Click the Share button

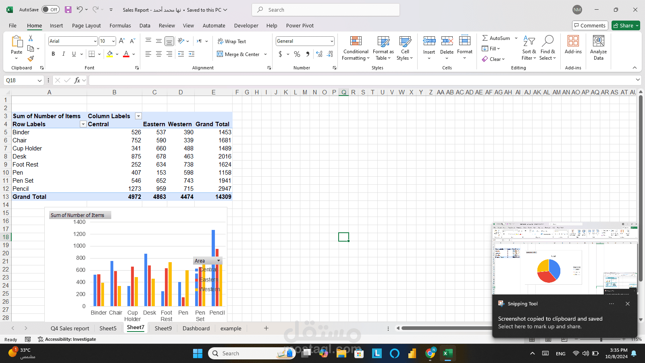626,25
